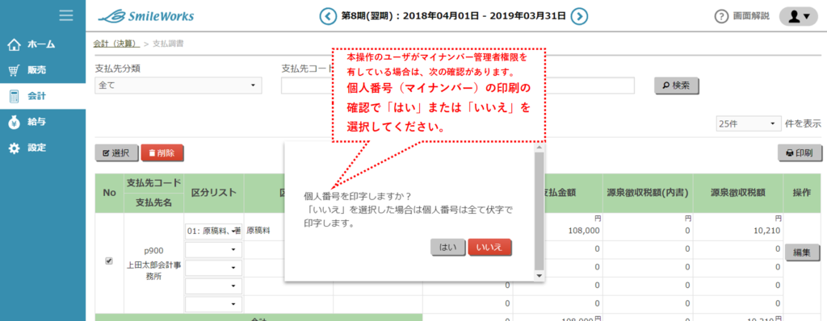This screenshot has width=827, height=321.
Task: Expand 支払先分類 dropdown showing 全て
Action: tap(178, 85)
